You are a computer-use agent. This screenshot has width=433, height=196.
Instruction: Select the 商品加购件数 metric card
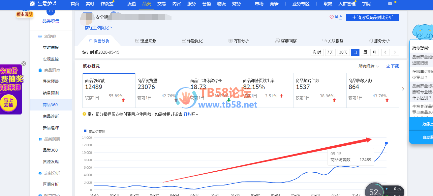(x=320, y=90)
